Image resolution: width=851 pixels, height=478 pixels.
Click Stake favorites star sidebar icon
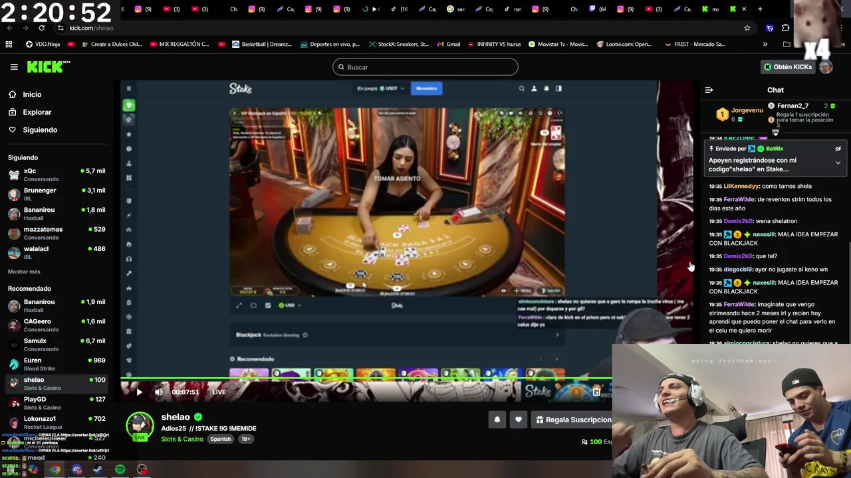129,134
